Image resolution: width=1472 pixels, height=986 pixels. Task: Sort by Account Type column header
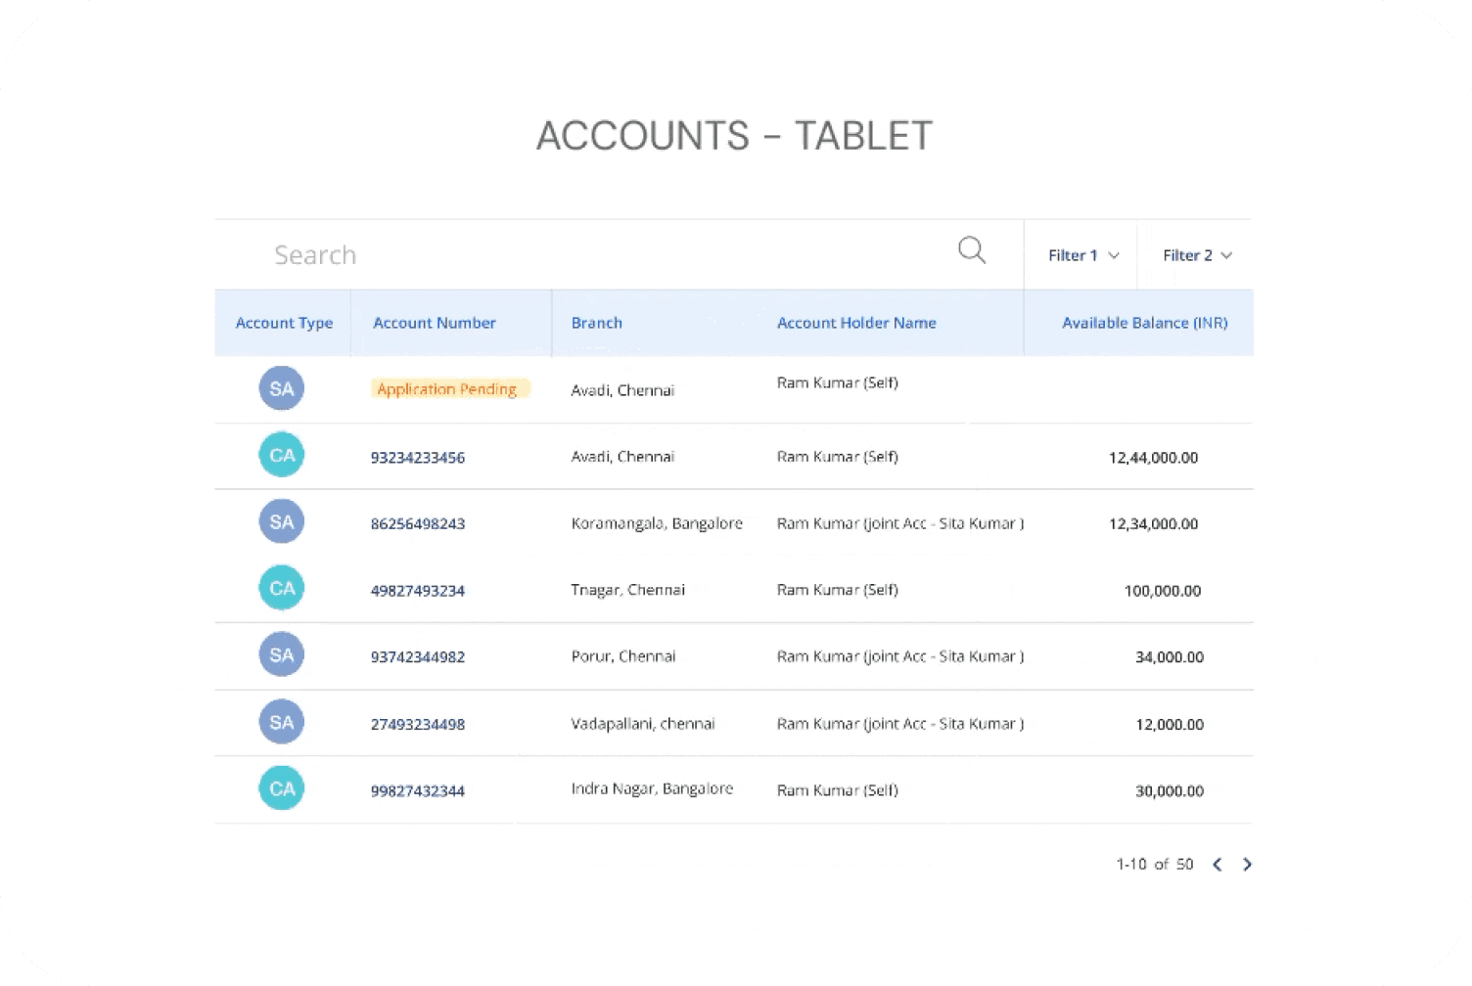(x=284, y=323)
